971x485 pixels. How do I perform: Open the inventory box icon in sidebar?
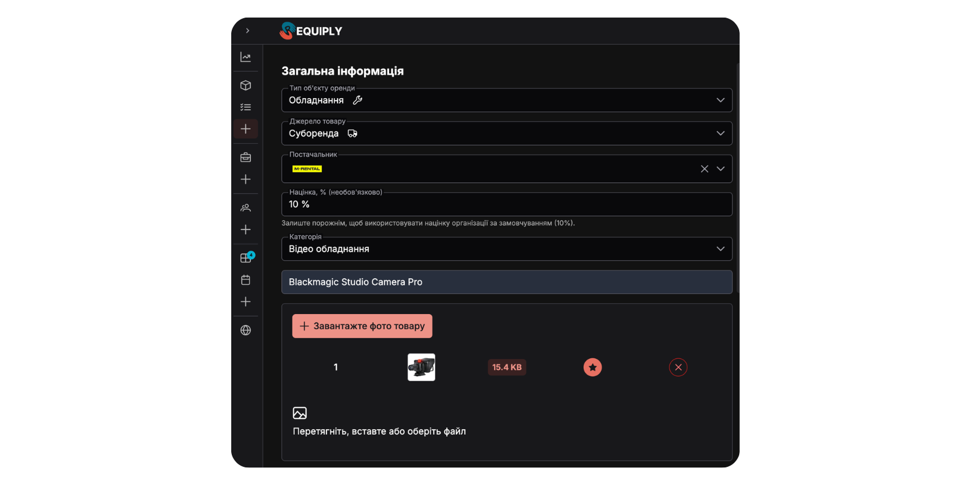tap(246, 85)
